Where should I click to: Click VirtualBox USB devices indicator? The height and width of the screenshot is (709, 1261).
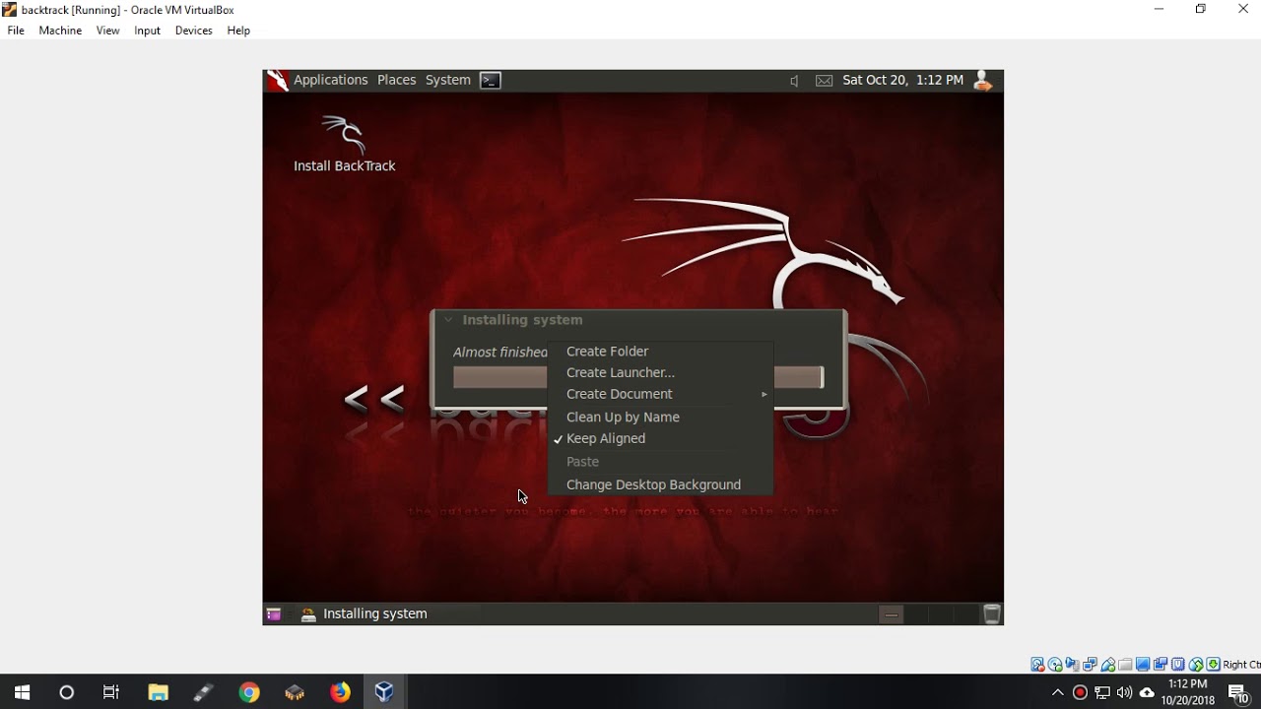pos(1108,665)
